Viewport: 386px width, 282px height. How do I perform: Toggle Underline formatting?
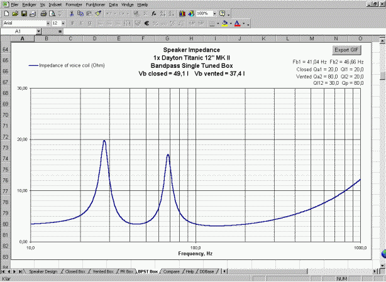(90, 23)
